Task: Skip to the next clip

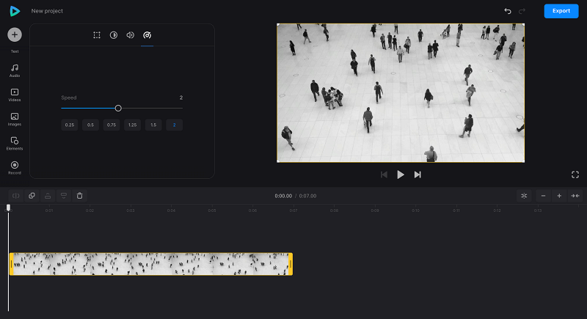Action: (x=418, y=175)
